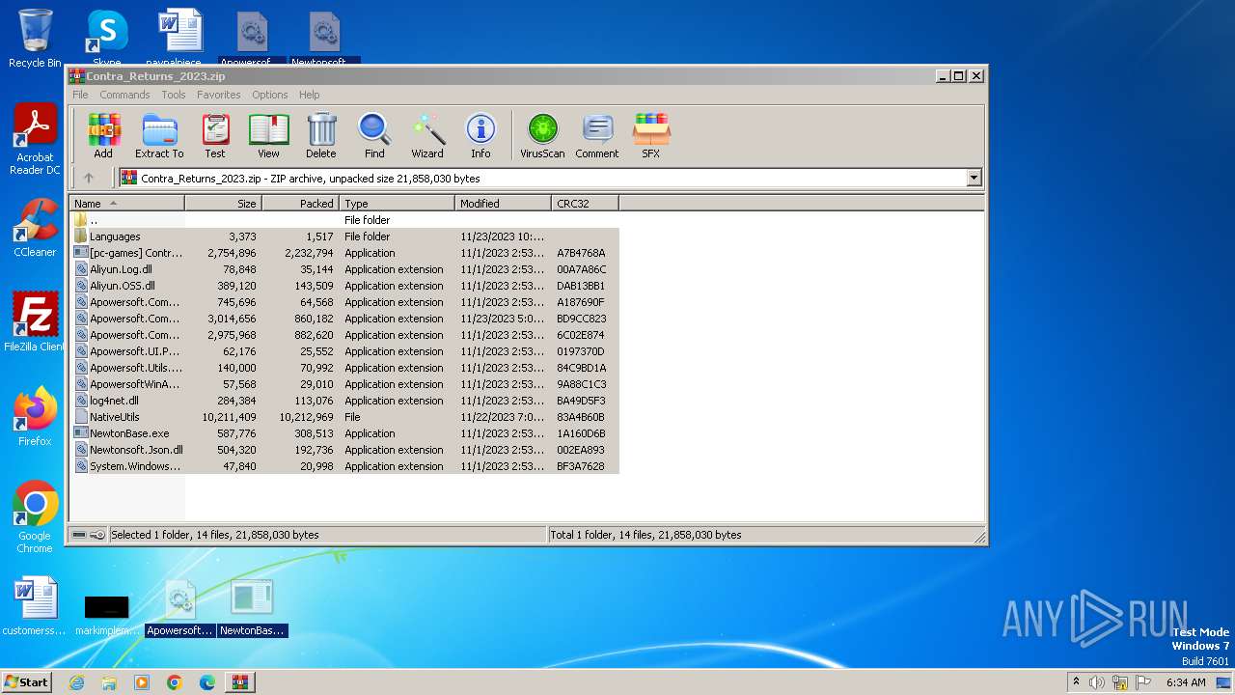Open the Find magnifier tool
Image resolution: width=1235 pixels, height=695 pixels.
[374, 136]
